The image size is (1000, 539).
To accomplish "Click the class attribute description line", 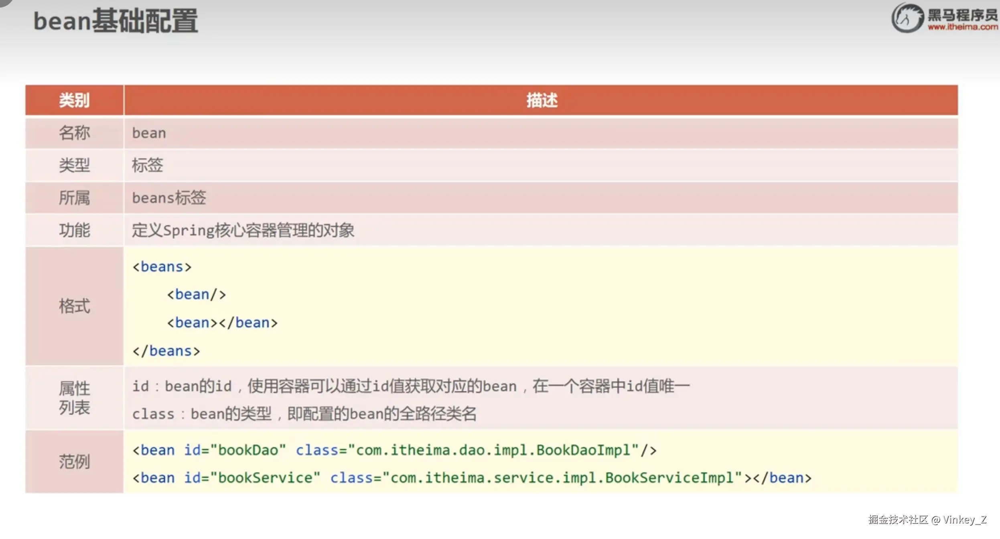I will 304,414.
